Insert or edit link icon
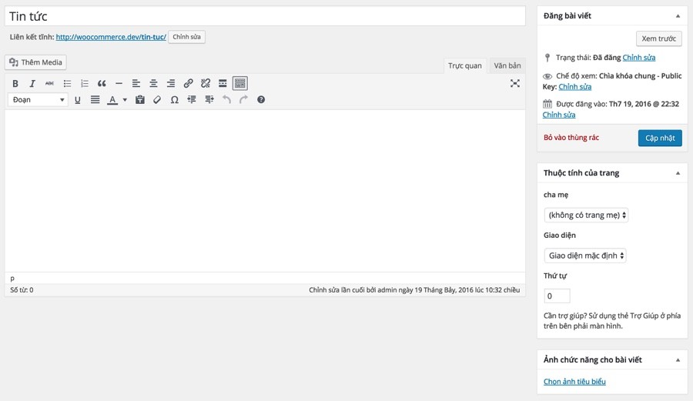 tap(189, 83)
